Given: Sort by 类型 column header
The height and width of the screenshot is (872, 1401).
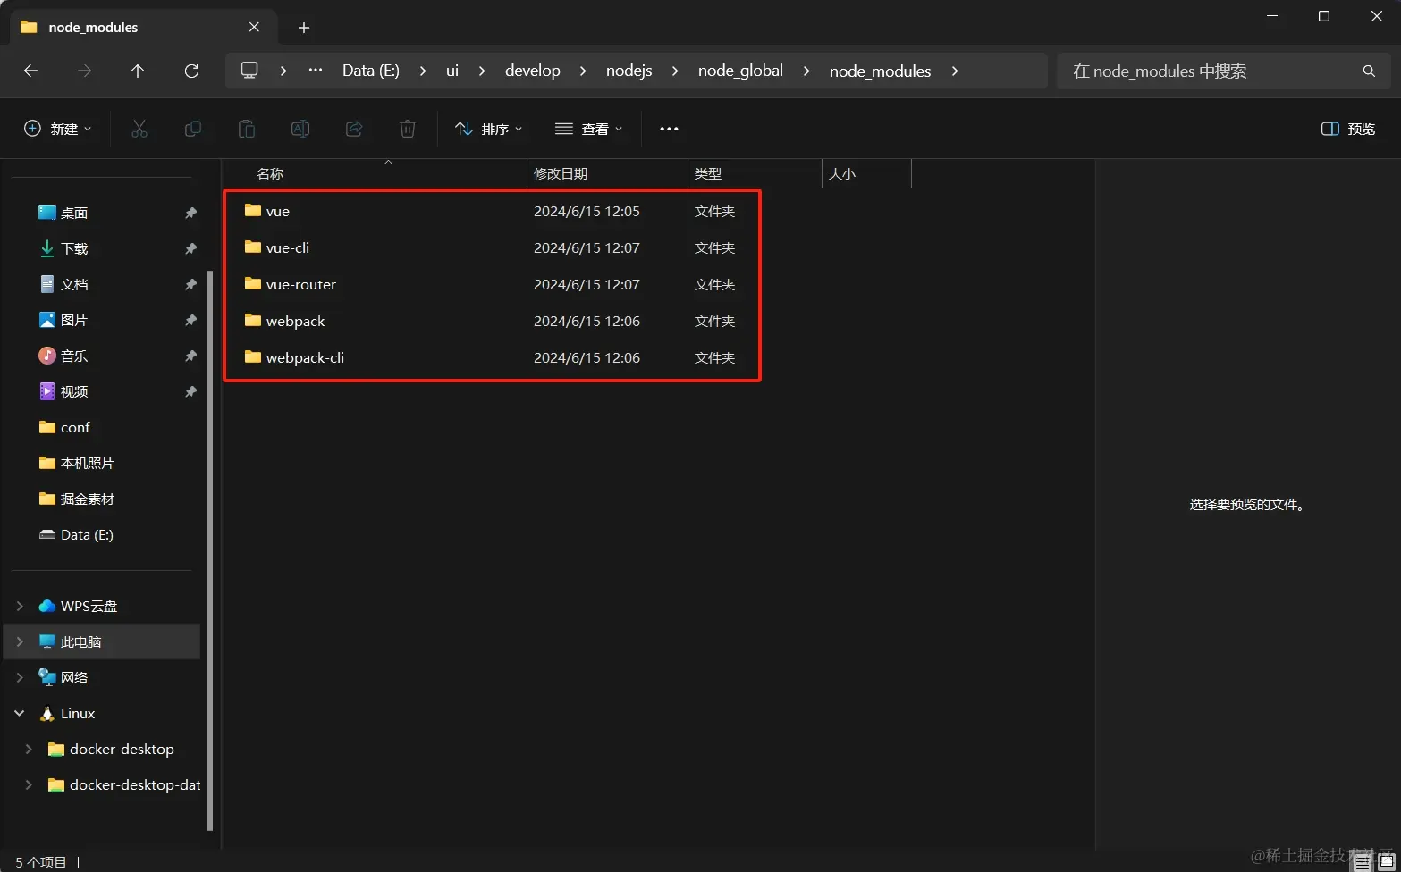Looking at the screenshot, I should (x=755, y=173).
